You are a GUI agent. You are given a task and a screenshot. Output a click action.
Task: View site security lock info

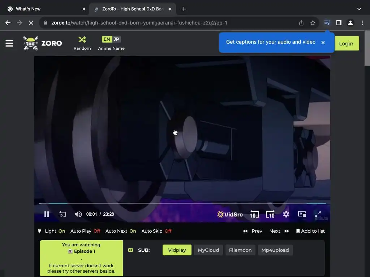pos(46,23)
